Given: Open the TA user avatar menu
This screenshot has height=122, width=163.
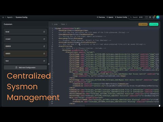Looking at the screenshot, I should [x=158, y=17].
